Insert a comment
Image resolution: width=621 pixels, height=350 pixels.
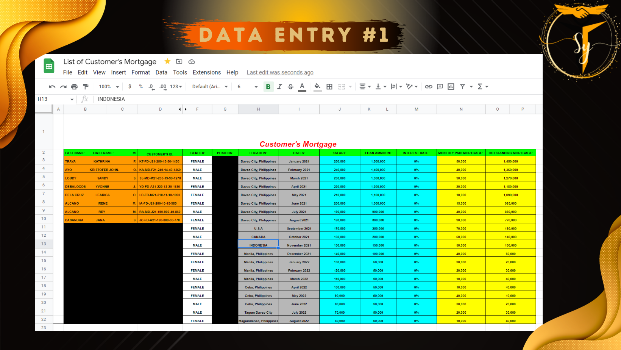tap(440, 87)
